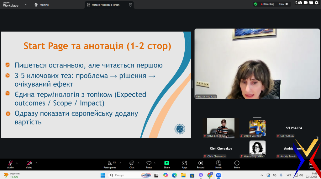Unmute the microphone with the Audio button
This screenshot has width=321, height=179.
click(10, 164)
